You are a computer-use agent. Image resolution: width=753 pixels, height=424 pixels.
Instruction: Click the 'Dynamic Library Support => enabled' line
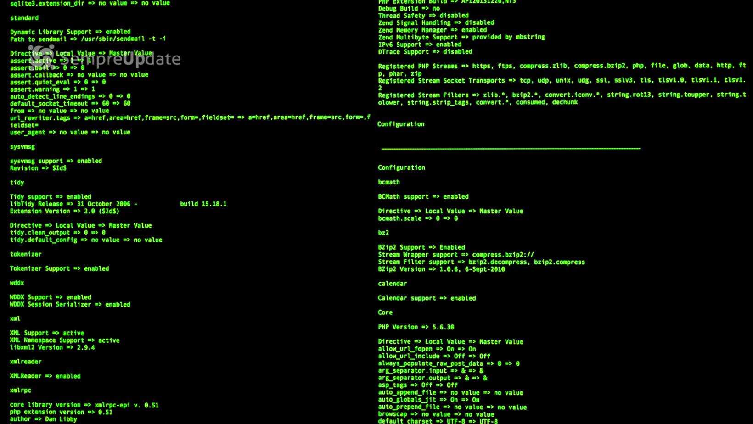pyautogui.click(x=70, y=32)
